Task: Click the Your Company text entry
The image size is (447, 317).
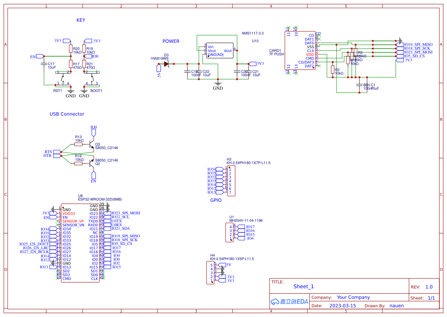Action: click(353, 297)
